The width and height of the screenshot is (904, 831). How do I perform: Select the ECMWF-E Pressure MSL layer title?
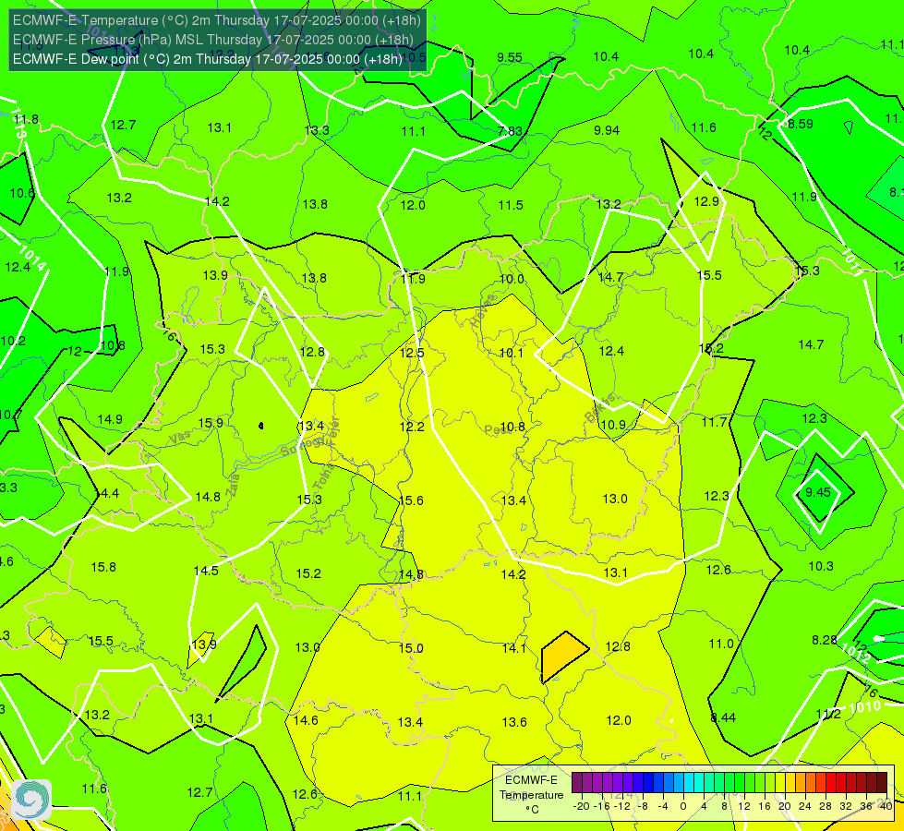tap(212, 40)
